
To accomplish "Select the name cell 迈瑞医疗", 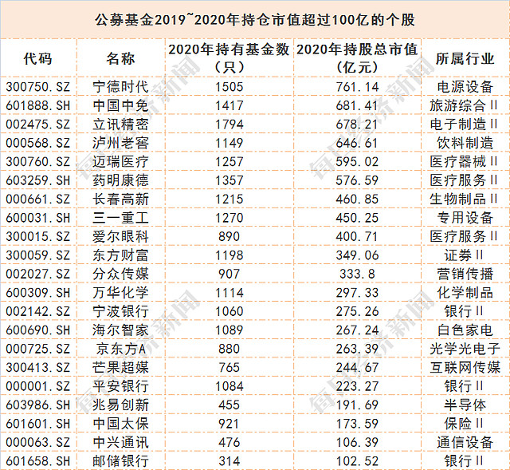I will point(120,161).
